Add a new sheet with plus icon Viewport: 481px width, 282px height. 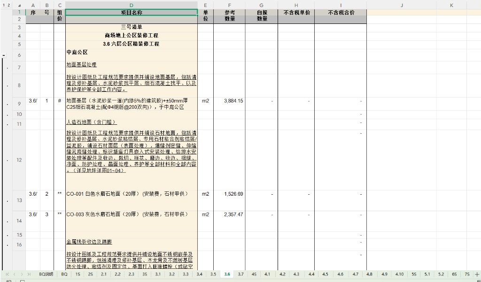pos(477,274)
